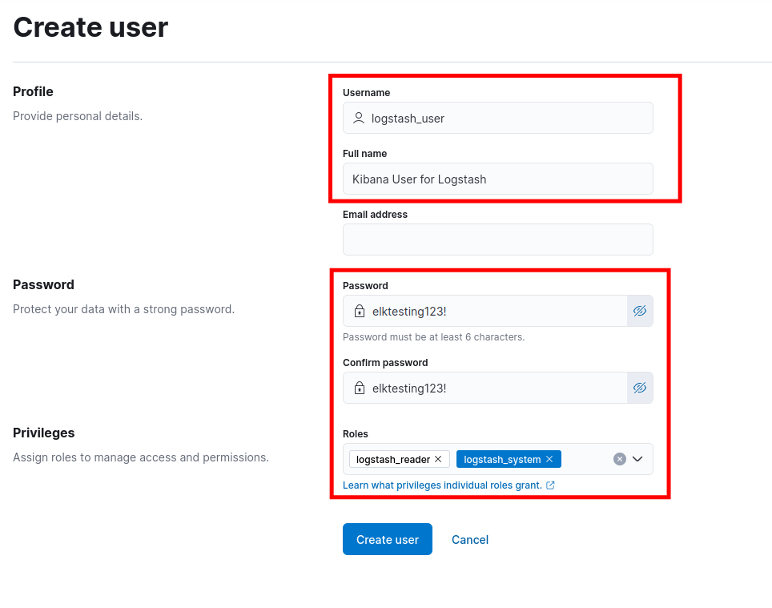The width and height of the screenshot is (772, 608).
Task: Focus the Full name input field
Action: coord(498,179)
